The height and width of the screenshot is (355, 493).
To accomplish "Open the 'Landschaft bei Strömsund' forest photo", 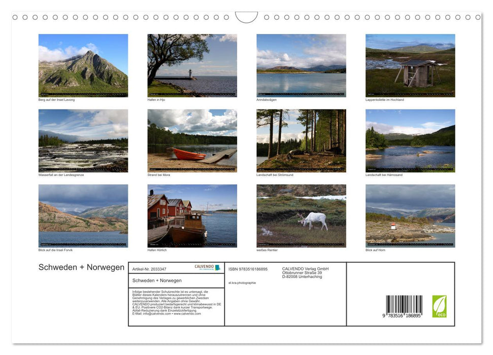I will click(x=301, y=140).
